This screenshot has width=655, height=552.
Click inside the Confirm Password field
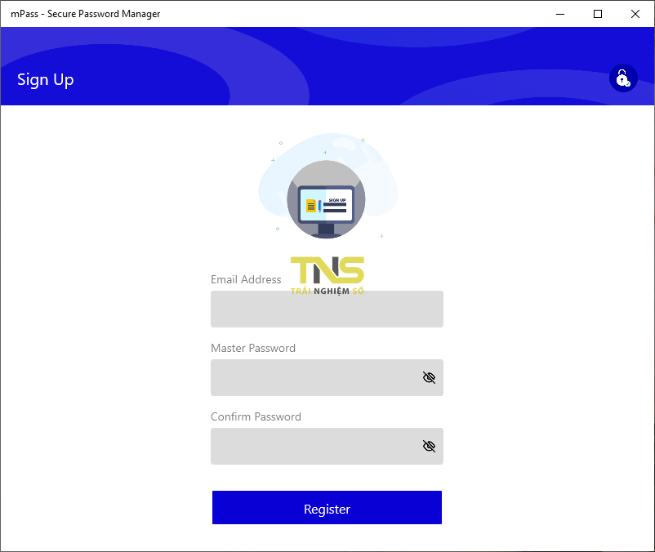[319, 446]
